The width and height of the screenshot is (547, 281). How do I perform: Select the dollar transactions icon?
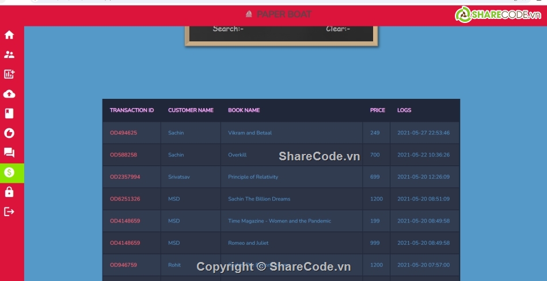click(9, 172)
